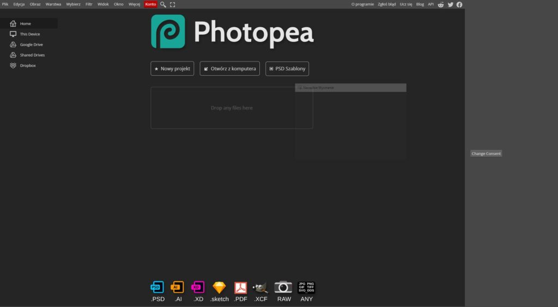Click the Shared Drives icon
This screenshot has width=558, height=307.
[13, 55]
